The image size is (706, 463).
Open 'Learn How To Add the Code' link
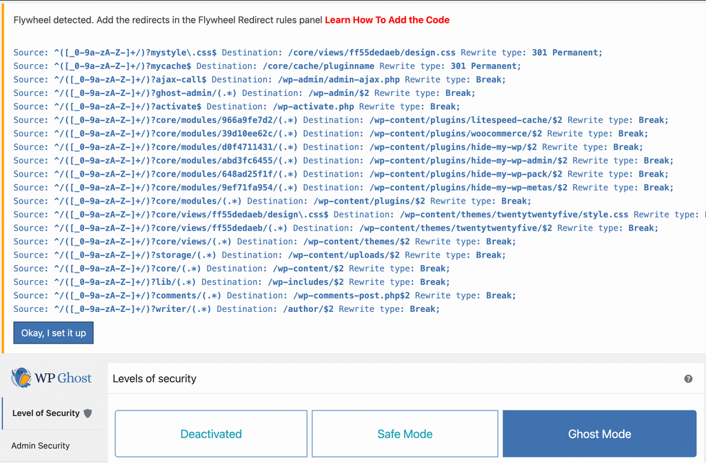pyautogui.click(x=387, y=20)
